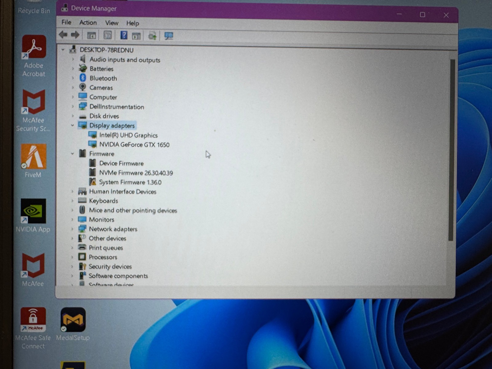This screenshot has width=492, height=369.
Task: Click the Print queues label
Action: [x=106, y=248]
